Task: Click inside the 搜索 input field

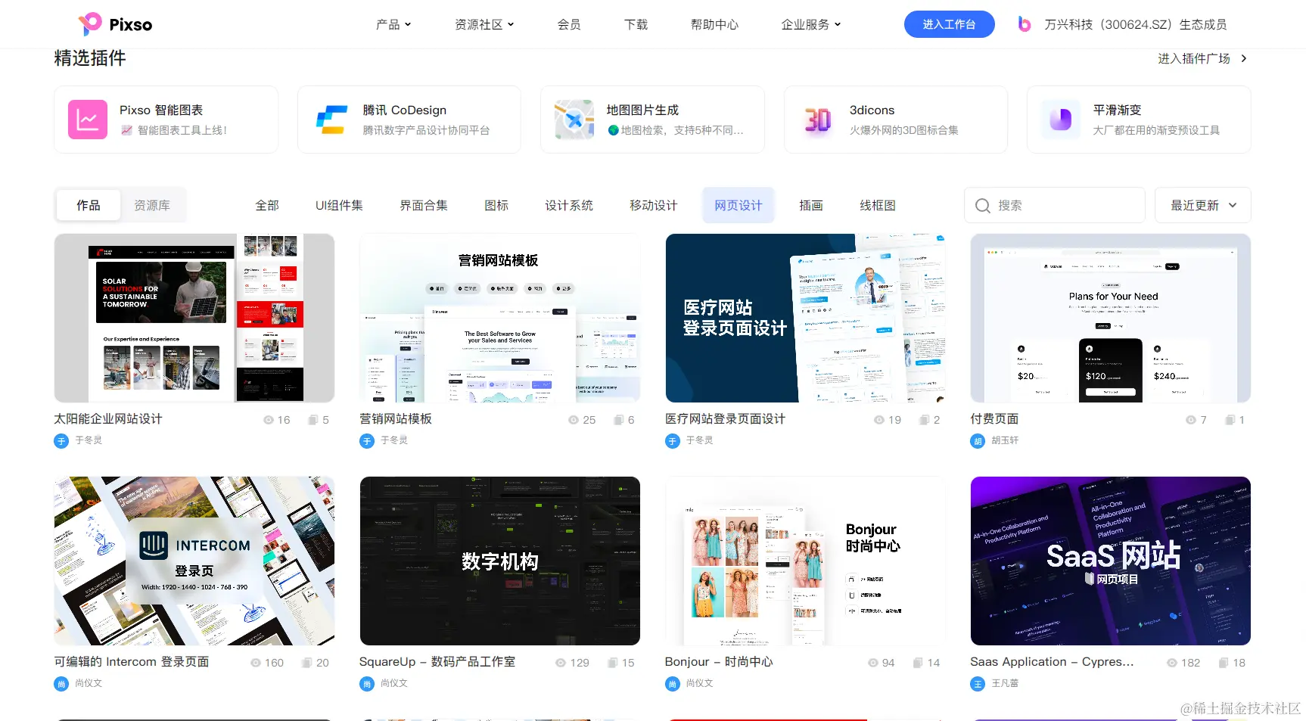Action: tap(1059, 205)
